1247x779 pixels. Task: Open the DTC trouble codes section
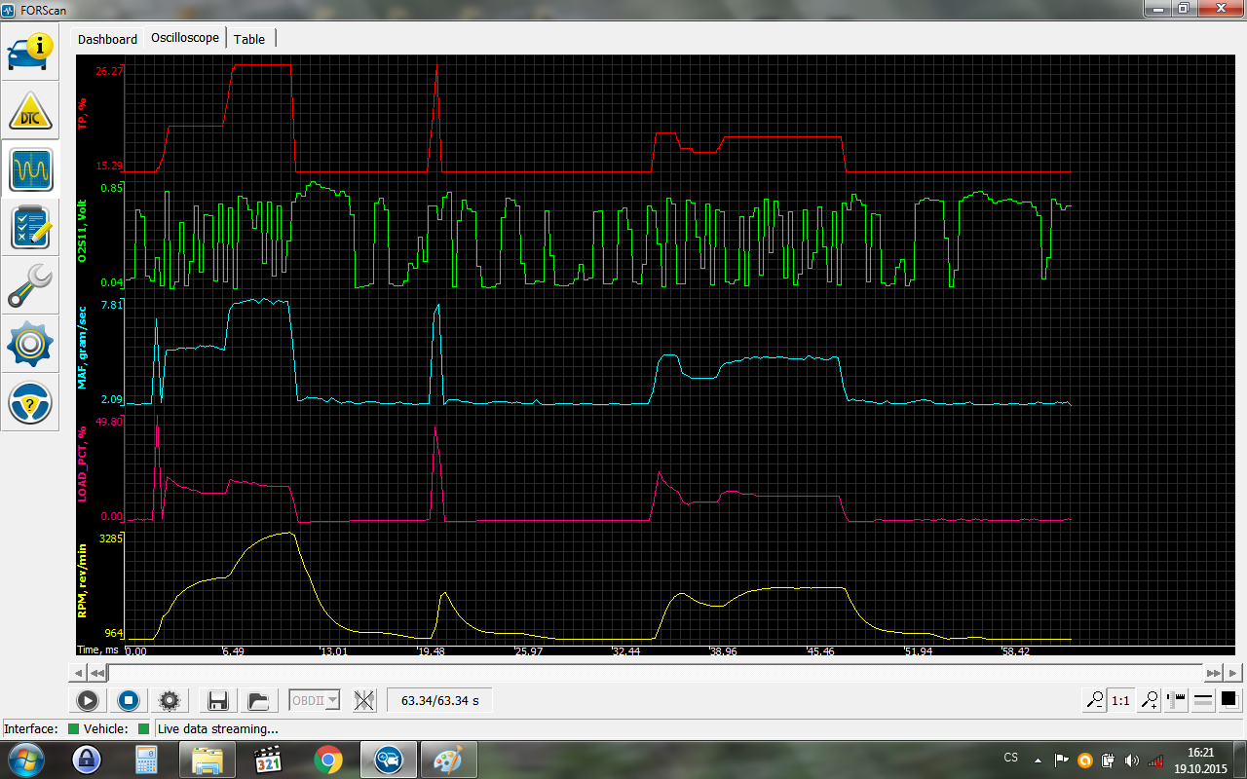[30, 111]
